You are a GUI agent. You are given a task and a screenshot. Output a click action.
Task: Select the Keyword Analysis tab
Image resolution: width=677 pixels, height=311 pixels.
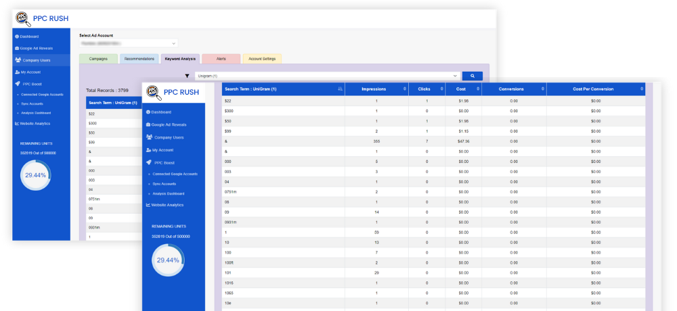[x=180, y=59]
